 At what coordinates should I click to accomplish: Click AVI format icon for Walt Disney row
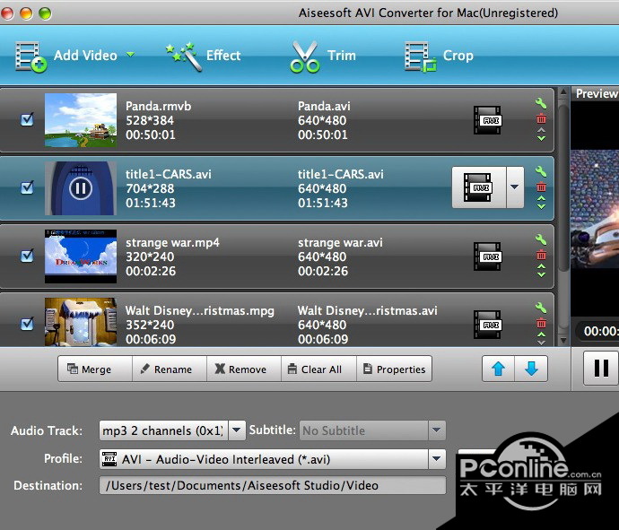(x=487, y=325)
